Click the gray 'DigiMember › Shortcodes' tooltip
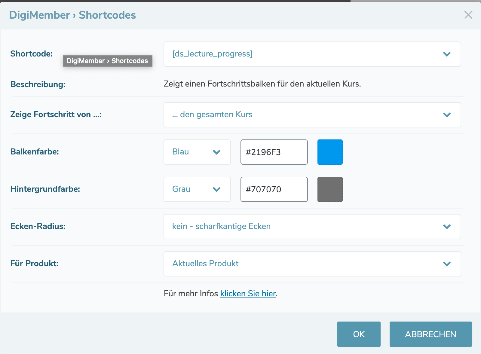 tap(107, 61)
